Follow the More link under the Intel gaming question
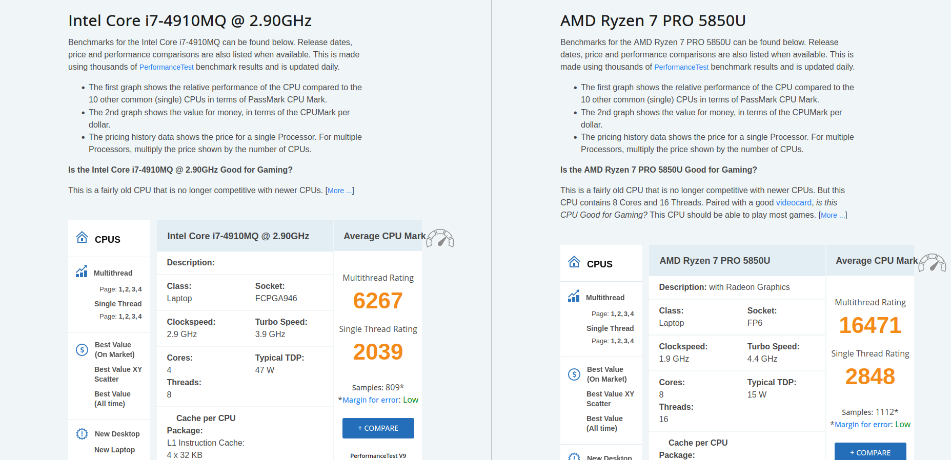Screen dimensions: 951x460 [340, 191]
